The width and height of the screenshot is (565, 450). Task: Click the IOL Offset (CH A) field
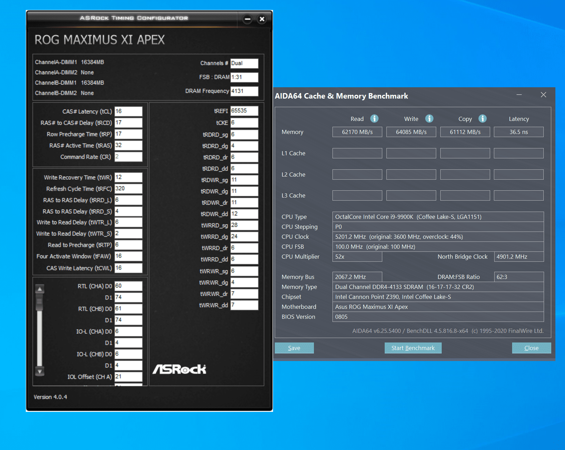pyautogui.click(x=128, y=377)
